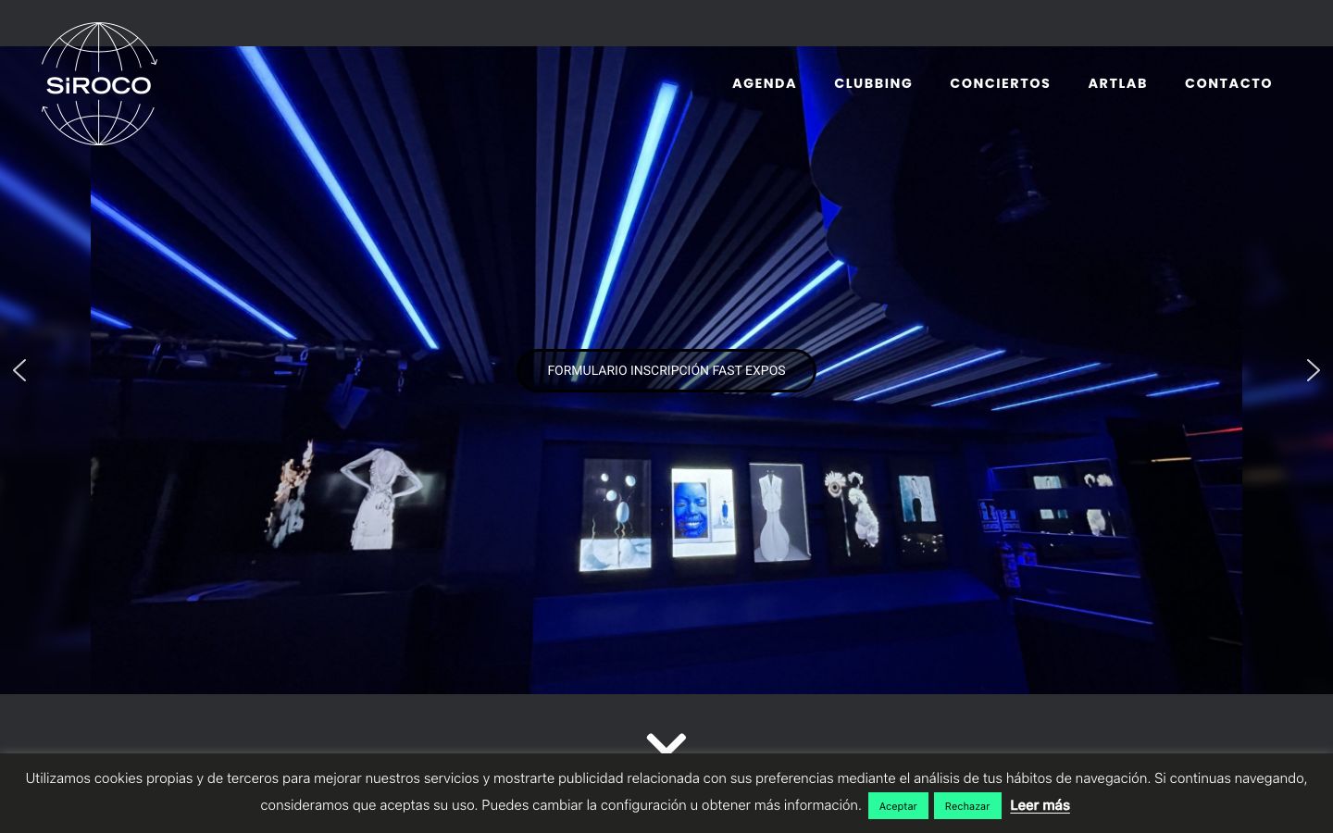Open the Agenda menu item
Screen dimensions: 1333x833
[x=765, y=83]
